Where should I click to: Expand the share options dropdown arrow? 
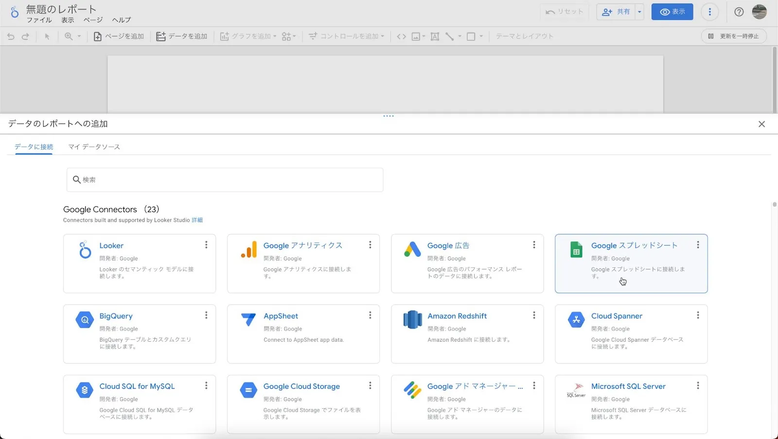(x=639, y=12)
